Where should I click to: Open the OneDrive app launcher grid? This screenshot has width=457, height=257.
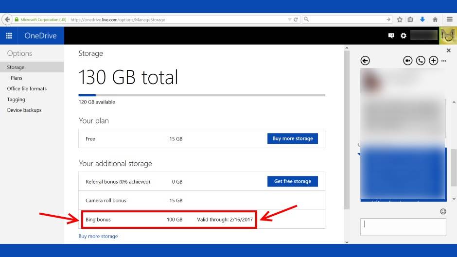9,35
